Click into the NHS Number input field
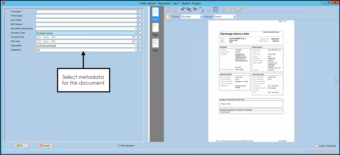Viewport: 340px width, 155px height. [x=86, y=24]
